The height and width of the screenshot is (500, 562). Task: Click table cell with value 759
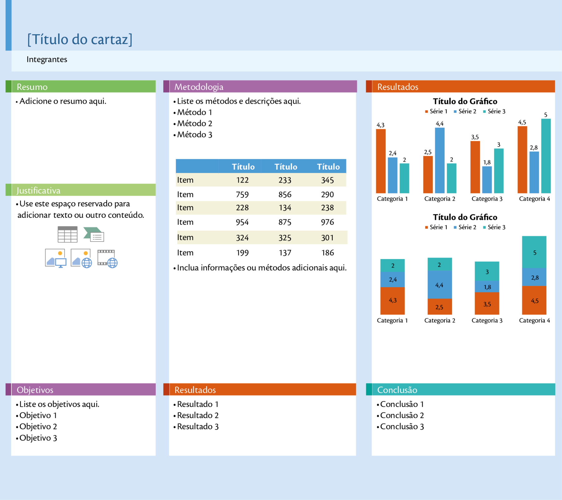pos(242,195)
